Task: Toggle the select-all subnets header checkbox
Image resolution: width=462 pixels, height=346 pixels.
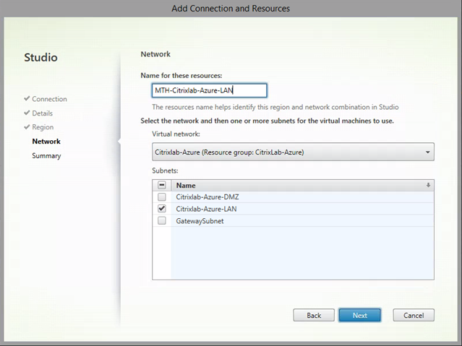Action: click(162, 185)
